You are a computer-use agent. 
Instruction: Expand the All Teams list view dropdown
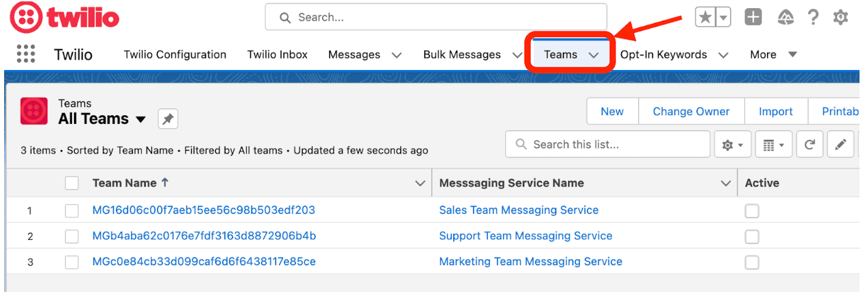pos(141,119)
